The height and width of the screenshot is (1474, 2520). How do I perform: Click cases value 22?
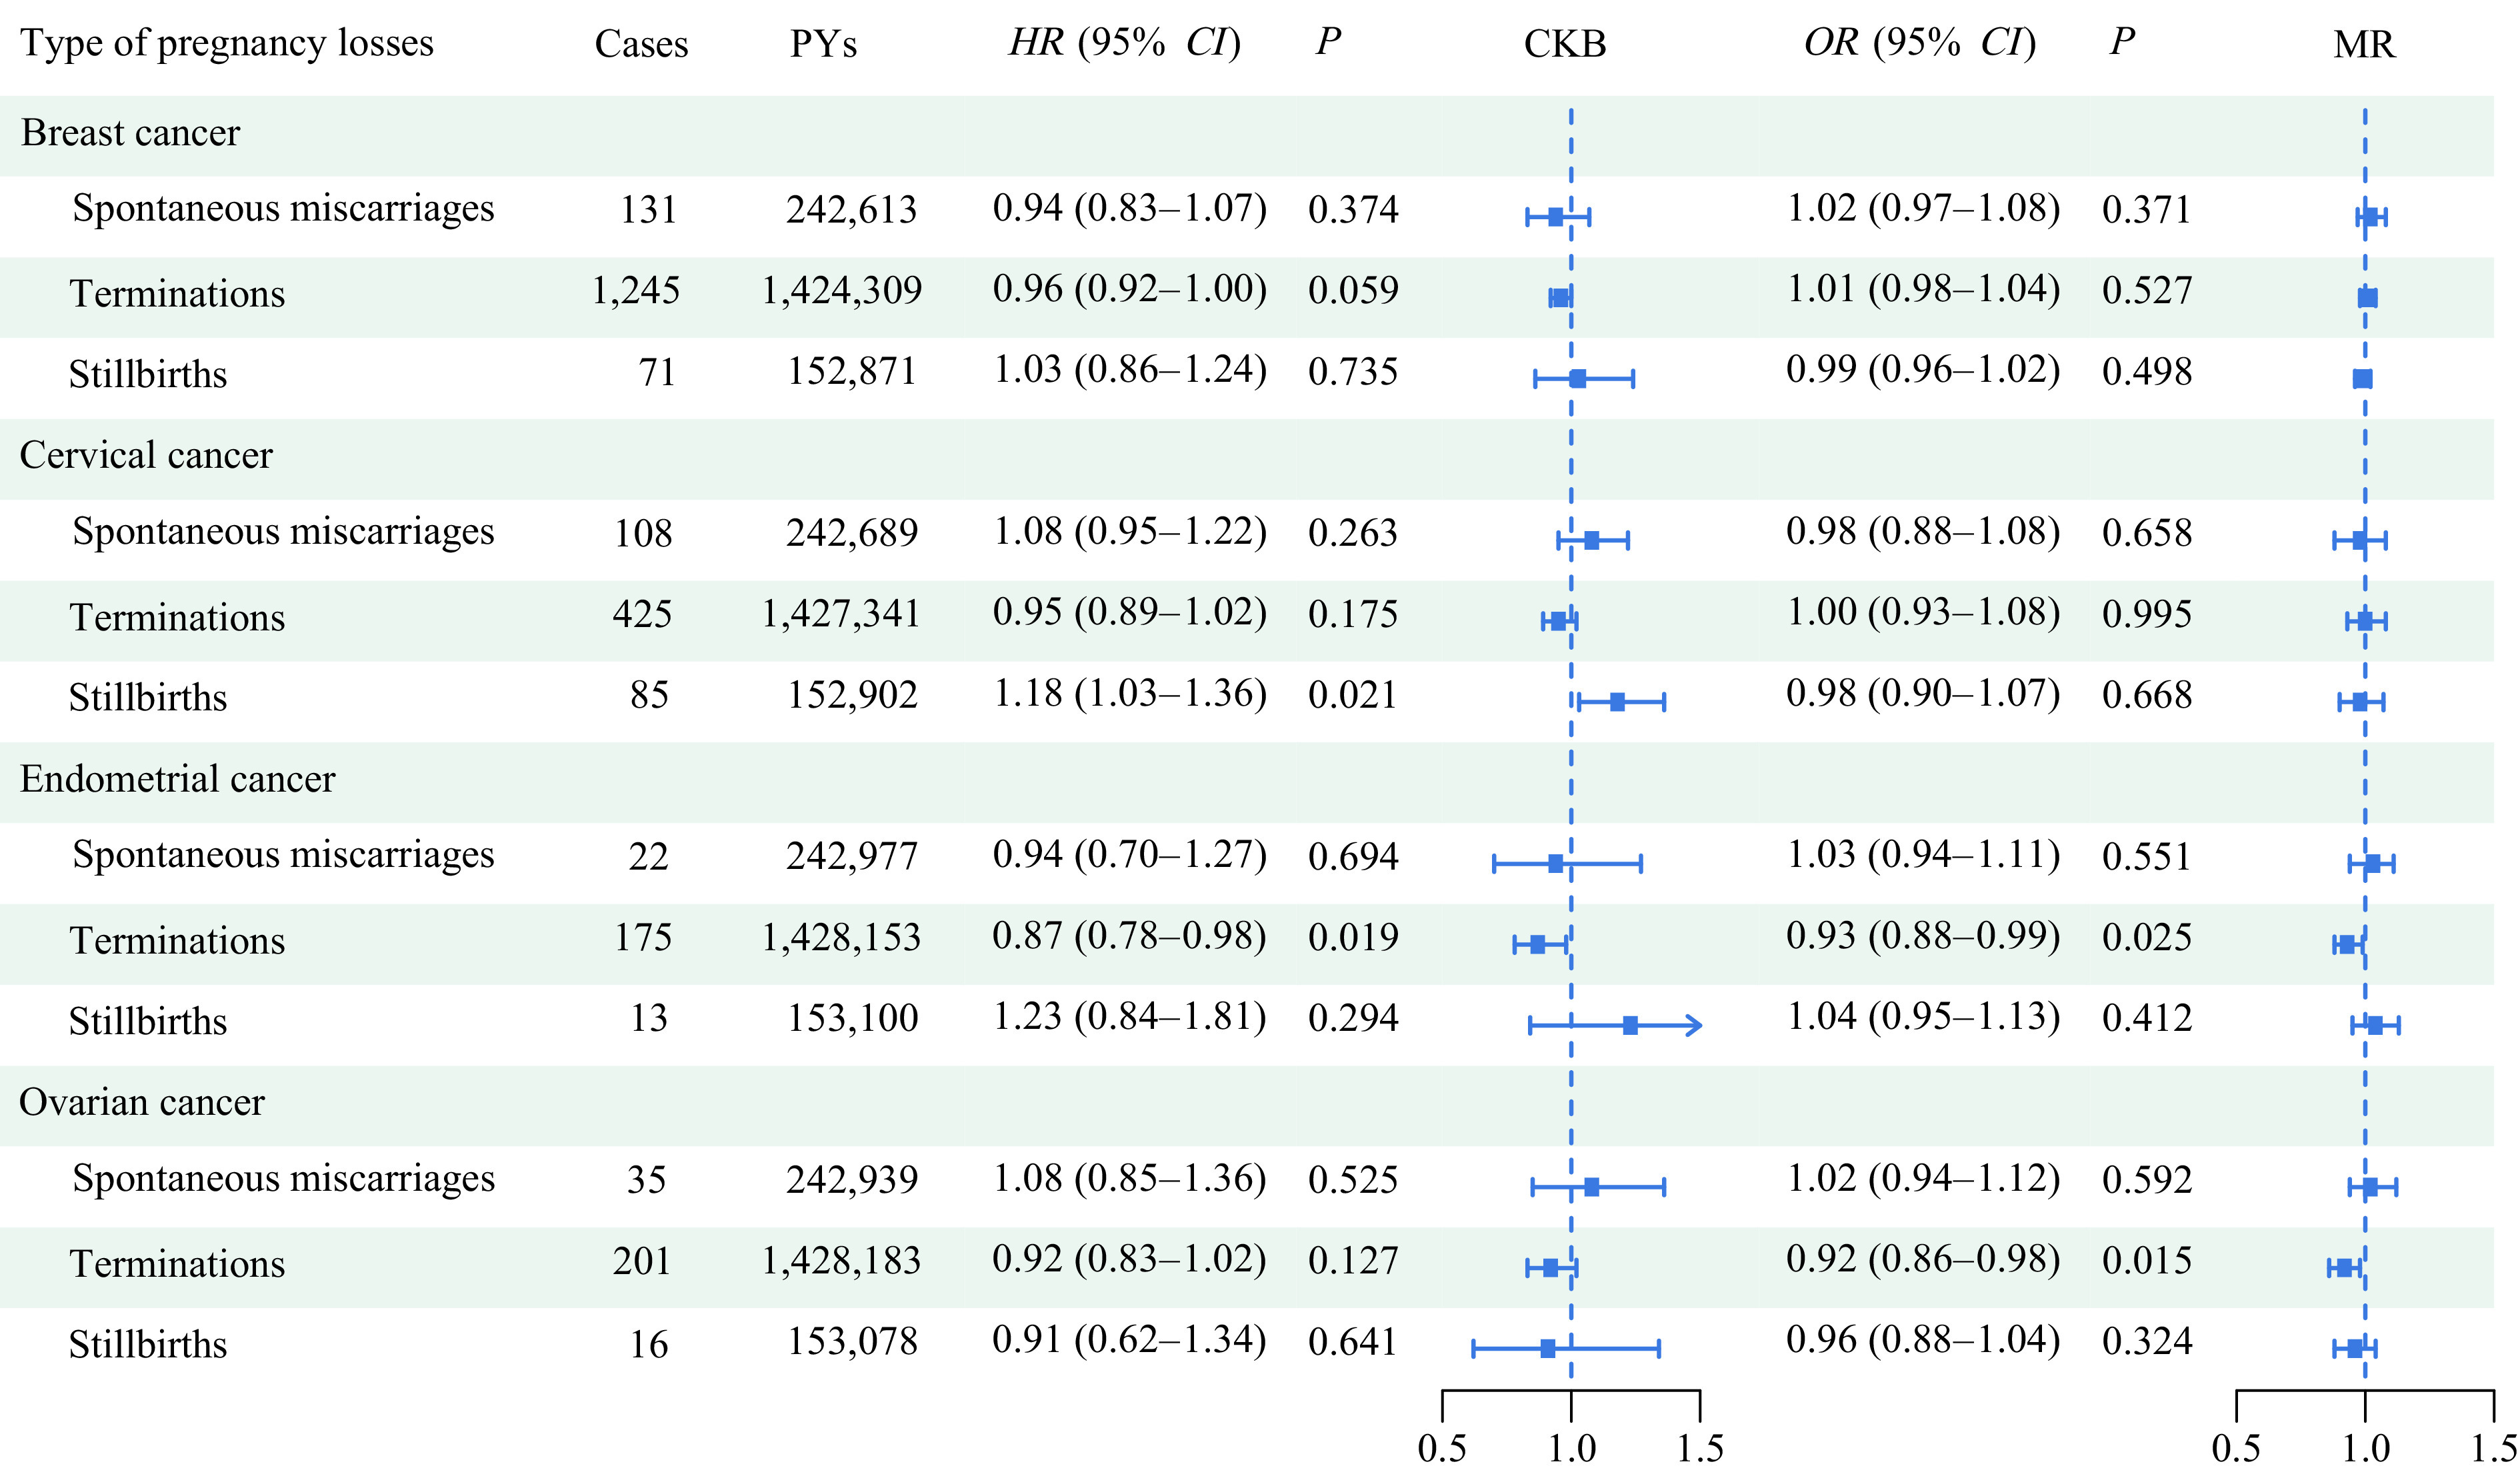pos(648,858)
